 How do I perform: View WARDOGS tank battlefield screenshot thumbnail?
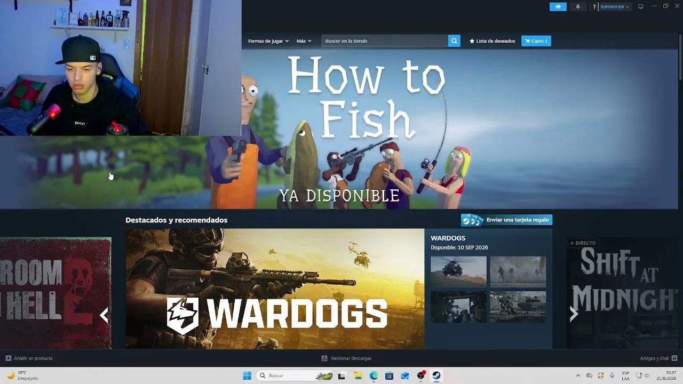coord(518,307)
